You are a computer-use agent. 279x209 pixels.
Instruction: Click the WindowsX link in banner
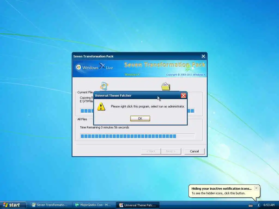tap(132, 75)
